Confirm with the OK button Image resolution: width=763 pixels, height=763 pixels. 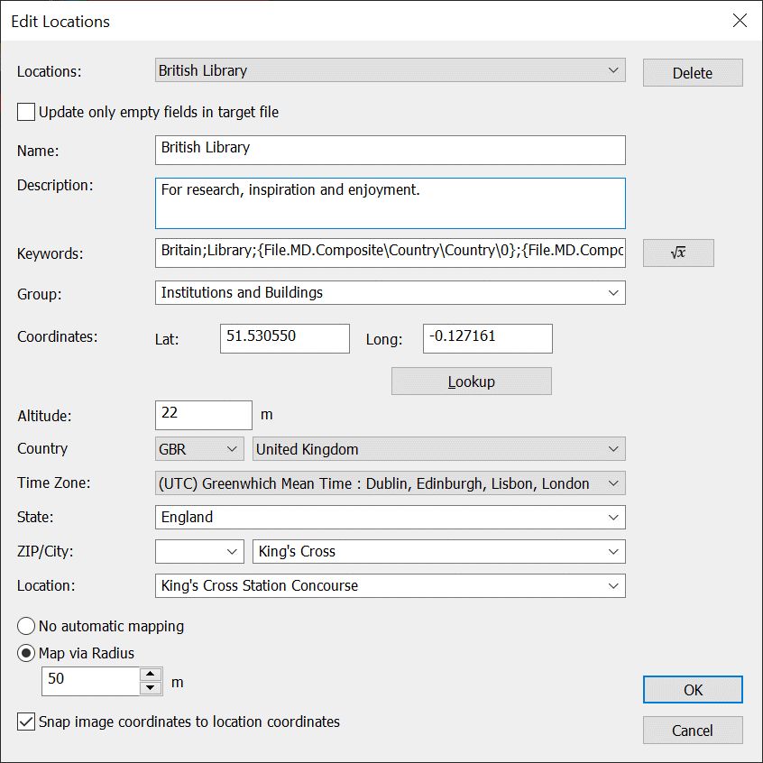pos(693,690)
